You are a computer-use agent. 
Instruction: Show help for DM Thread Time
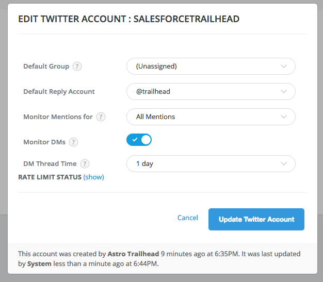85,164
